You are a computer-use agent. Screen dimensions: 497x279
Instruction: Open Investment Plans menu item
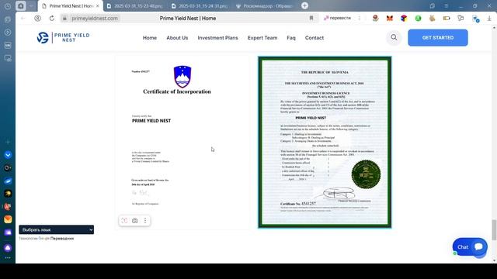217,38
